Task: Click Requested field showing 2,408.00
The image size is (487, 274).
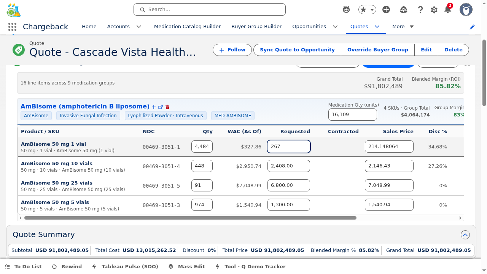Action: click(289, 166)
